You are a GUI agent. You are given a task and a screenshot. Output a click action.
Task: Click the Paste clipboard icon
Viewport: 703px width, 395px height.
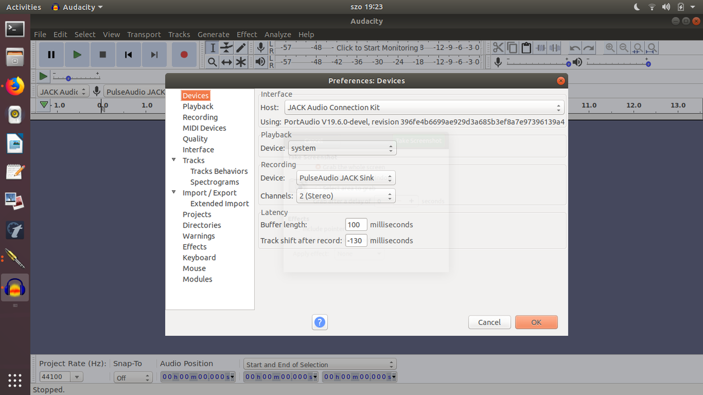pyautogui.click(x=526, y=48)
